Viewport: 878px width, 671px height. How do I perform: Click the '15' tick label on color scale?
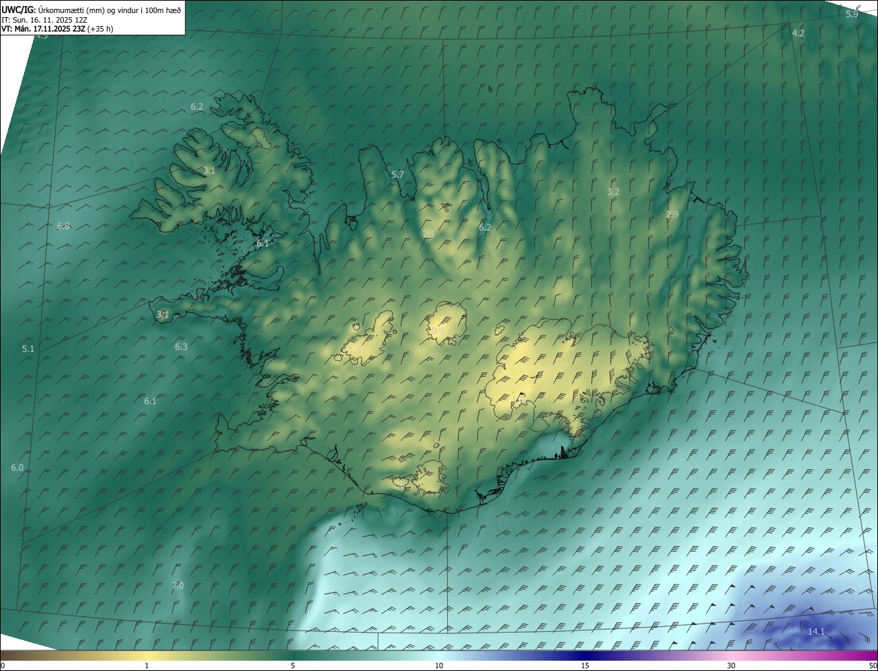pos(585,666)
